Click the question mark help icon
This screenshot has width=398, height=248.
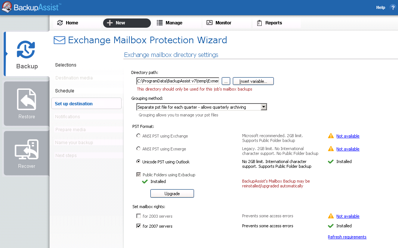(x=393, y=8)
